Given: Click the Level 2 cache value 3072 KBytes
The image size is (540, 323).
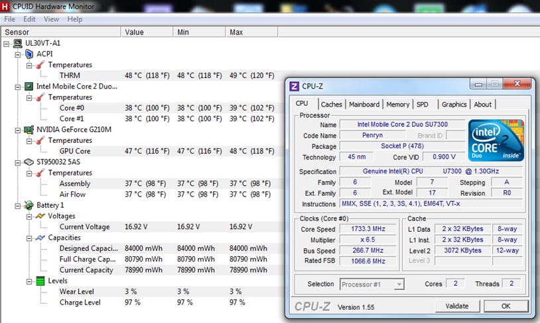Looking at the screenshot, I should click(462, 250).
